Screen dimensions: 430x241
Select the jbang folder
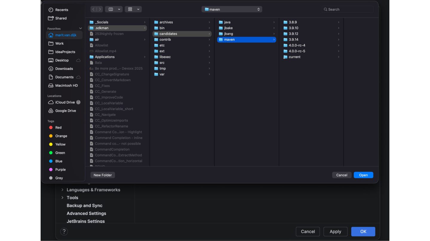pos(228,34)
